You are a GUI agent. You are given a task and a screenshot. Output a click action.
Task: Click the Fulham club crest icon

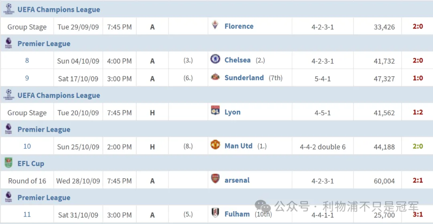215,213
